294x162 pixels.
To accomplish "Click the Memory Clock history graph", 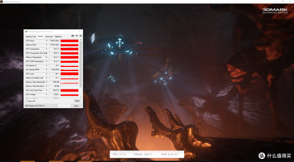I will (69, 45).
